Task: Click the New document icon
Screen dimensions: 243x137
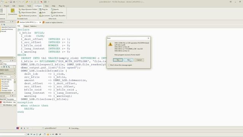Action: click(2, 2)
